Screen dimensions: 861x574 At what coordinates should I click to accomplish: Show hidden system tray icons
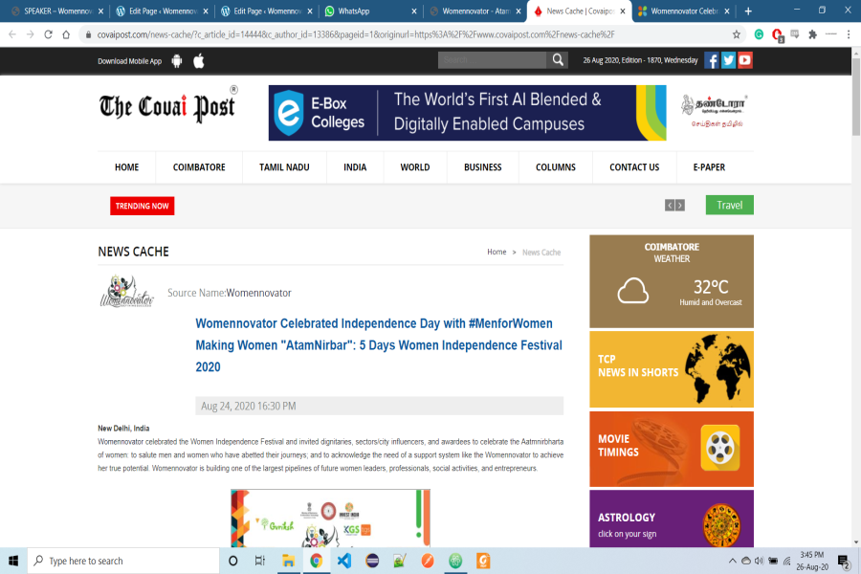click(x=732, y=561)
